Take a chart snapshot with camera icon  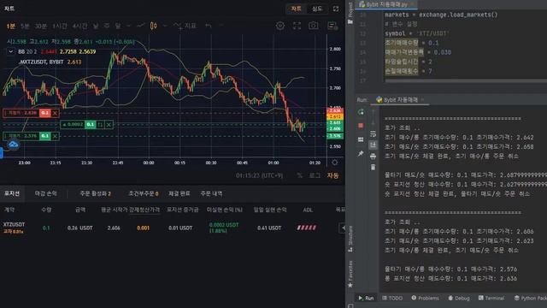pos(314,26)
